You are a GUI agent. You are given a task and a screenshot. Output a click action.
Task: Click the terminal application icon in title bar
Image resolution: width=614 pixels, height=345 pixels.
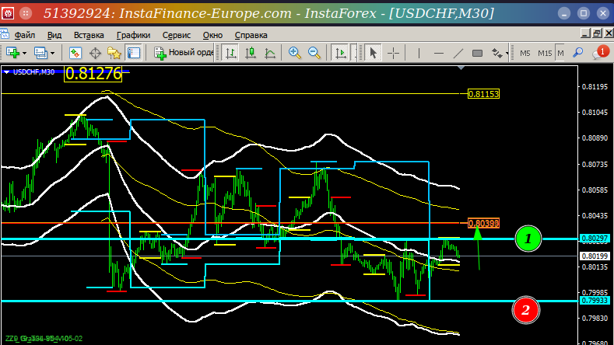tap(8, 13)
